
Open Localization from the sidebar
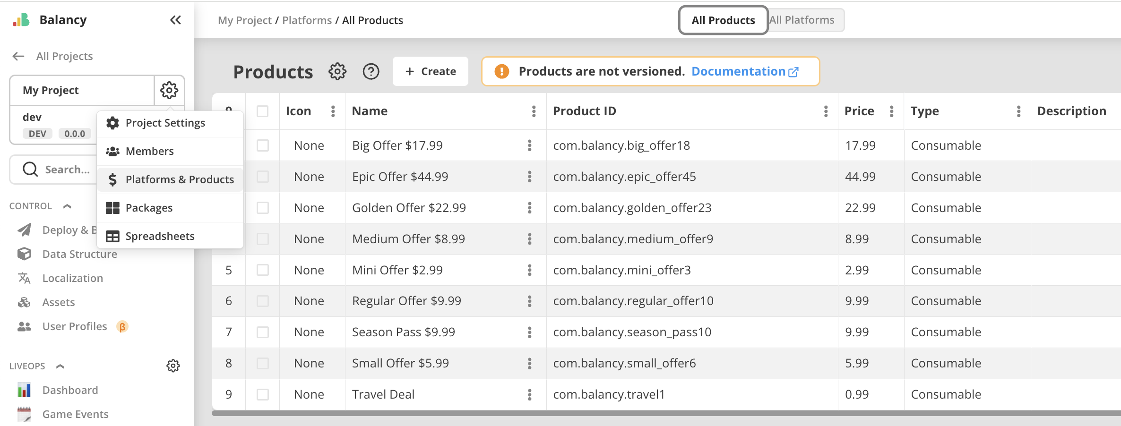pyautogui.click(x=72, y=278)
